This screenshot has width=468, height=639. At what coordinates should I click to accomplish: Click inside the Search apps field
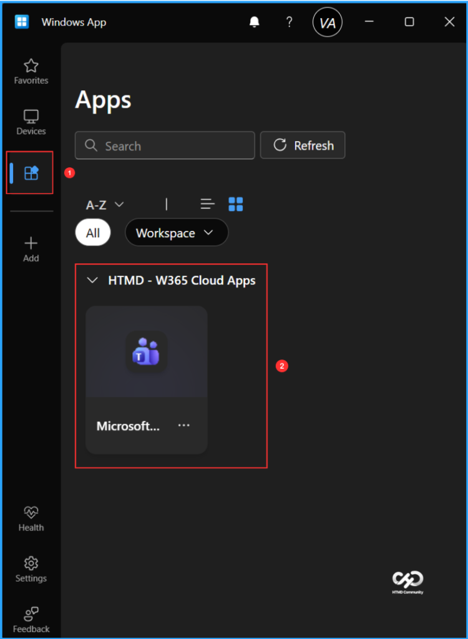pos(165,145)
